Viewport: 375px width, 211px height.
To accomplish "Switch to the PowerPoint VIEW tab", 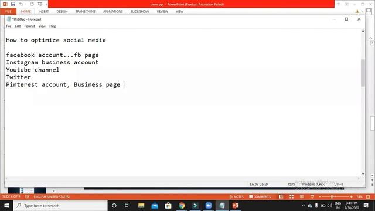I will pyautogui.click(x=180, y=12).
